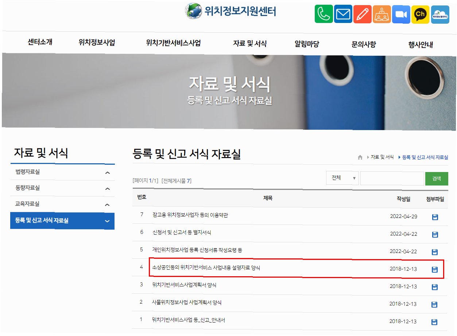The height and width of the screenshot is (336, 457).
Task: Open the 알림마당 menu
Action: coord(307,44)
